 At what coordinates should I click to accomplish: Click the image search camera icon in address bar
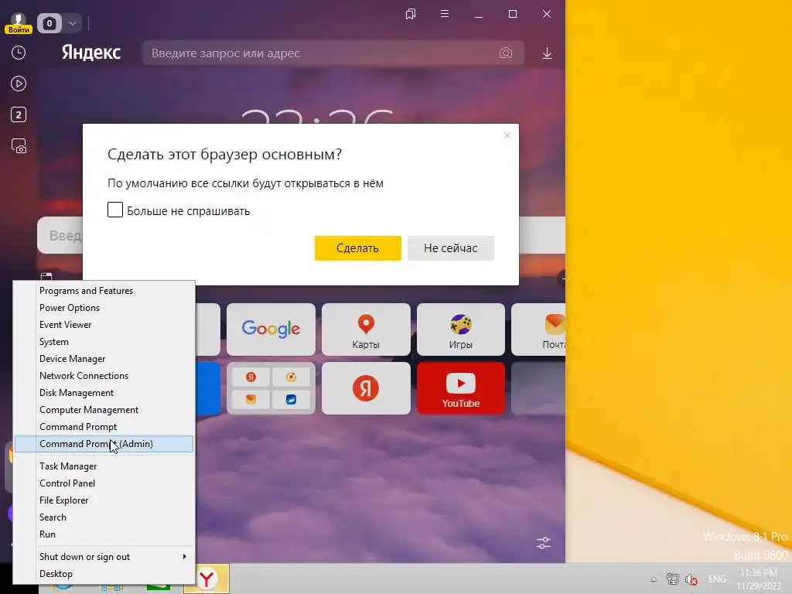[x=506, y=53]
